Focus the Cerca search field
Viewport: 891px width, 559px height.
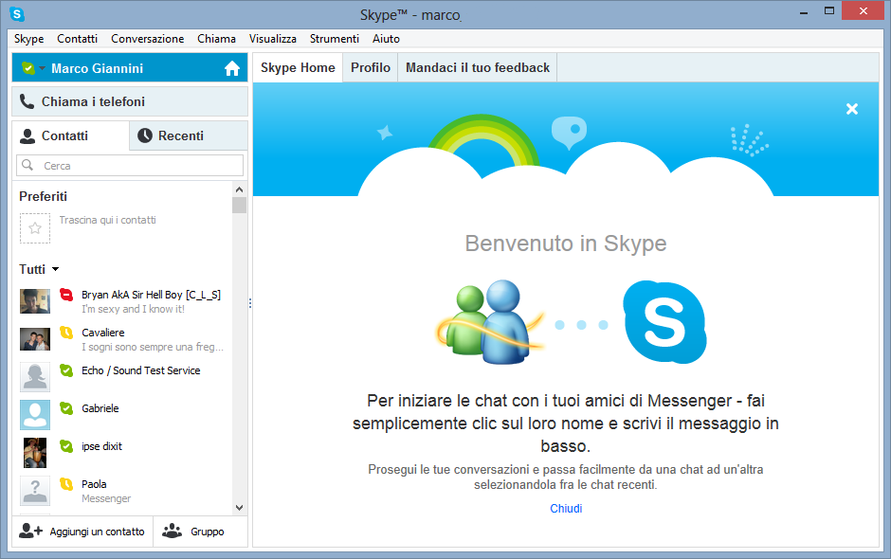130,165
